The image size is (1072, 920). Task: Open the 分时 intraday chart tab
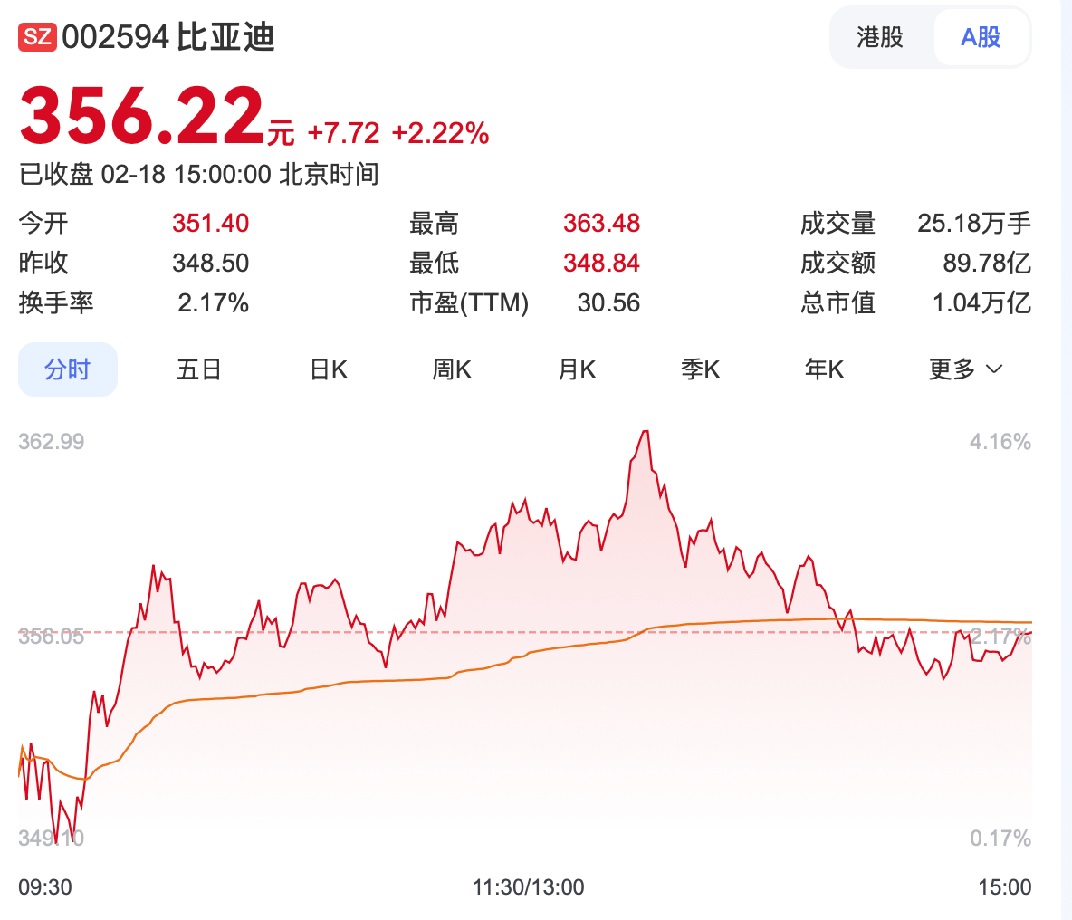click(x=68, y=369)
